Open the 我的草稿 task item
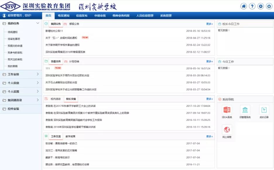 (x=13, y=66)
